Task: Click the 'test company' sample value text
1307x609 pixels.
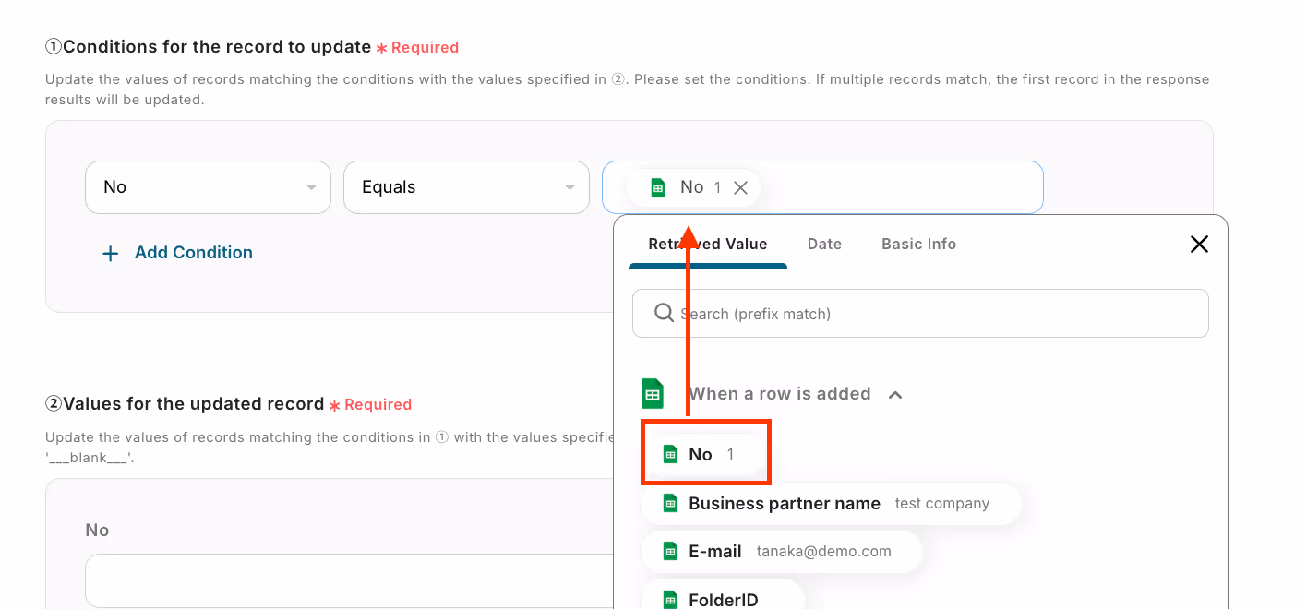Action: pos(942,504)
